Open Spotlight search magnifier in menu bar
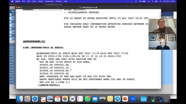186x104 pixels. click(x=153, y=1)
